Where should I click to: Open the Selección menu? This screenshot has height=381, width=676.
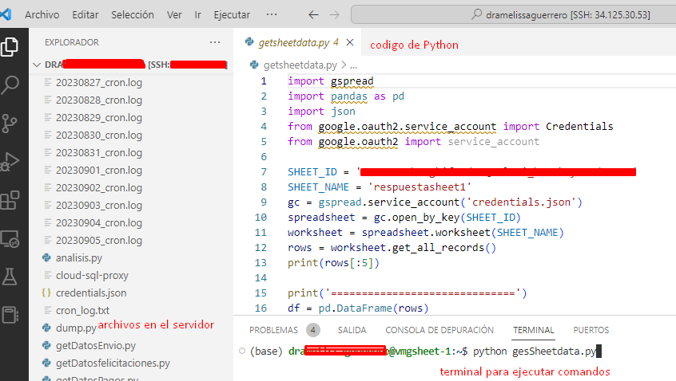coord(133,15)
